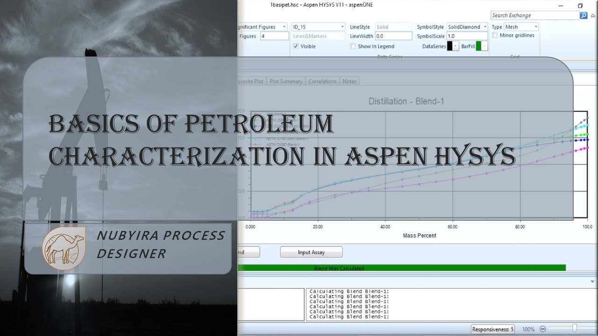Open the Notes tab
The height and width of the screenshot is (336, 598).
point(349,81)
